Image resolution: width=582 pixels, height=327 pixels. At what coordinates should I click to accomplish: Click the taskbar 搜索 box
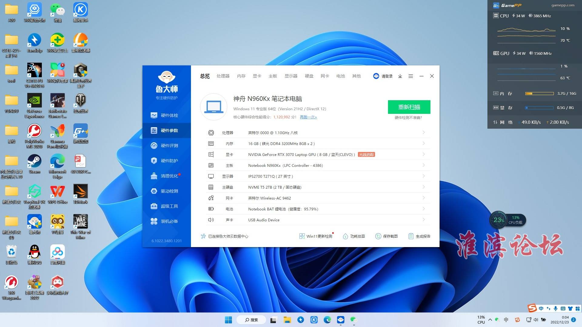point(251,320)
